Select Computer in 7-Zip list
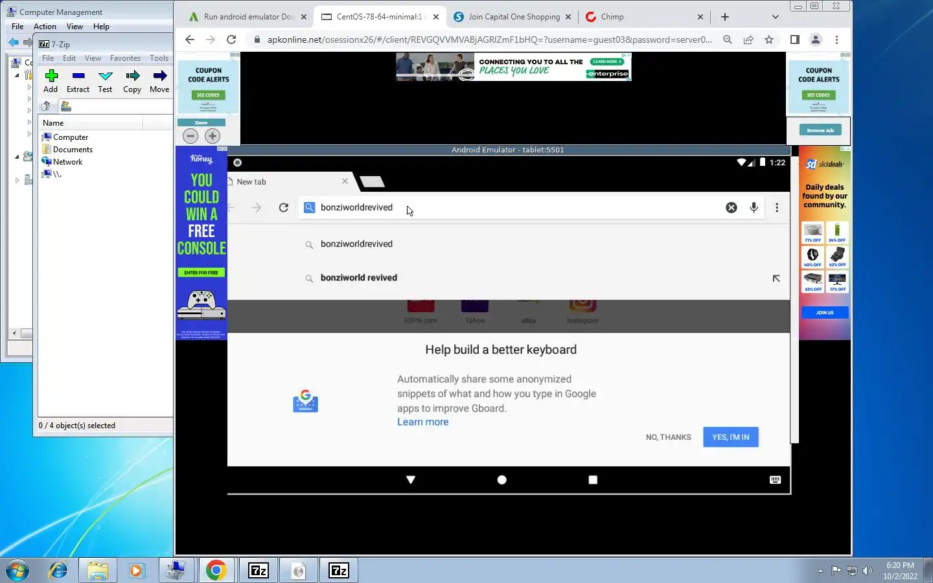The width and height of the screenshot is (933, 583). point(65,137)
